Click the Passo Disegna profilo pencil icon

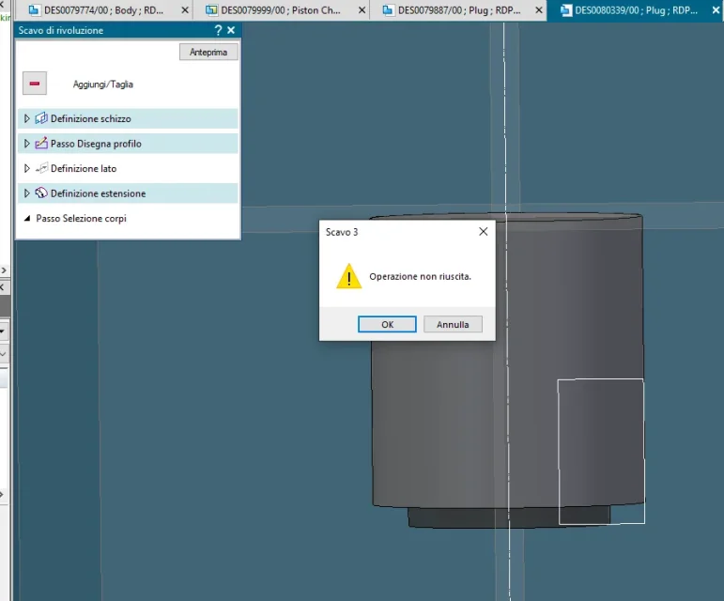(x=41, y=143)
